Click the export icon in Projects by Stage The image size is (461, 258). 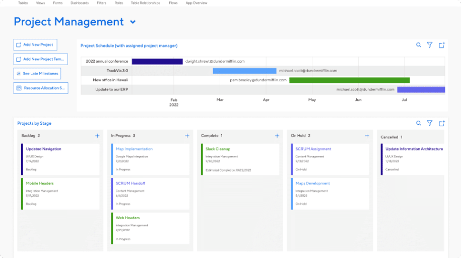441,123
